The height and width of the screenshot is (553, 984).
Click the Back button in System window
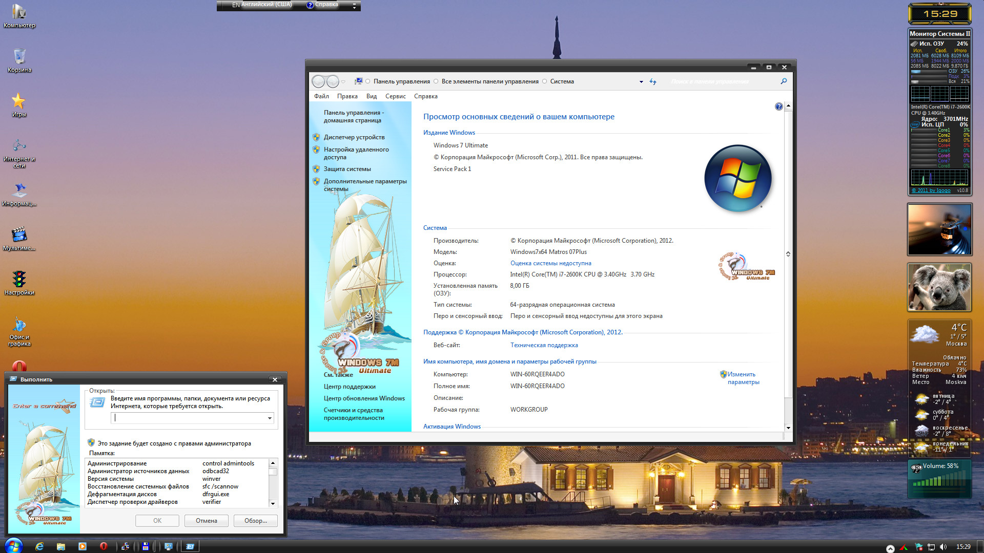point(318,81)
